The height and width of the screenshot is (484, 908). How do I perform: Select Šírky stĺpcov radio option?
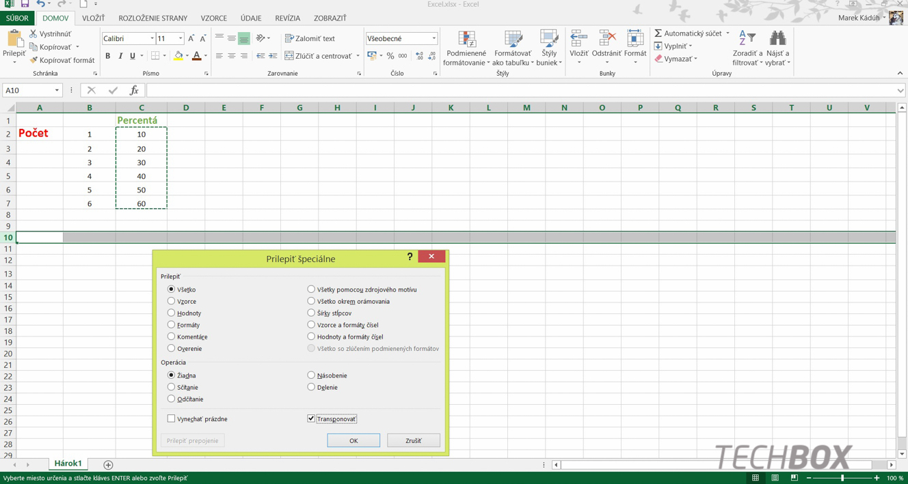pyautogui.click(x=311, y=313)
